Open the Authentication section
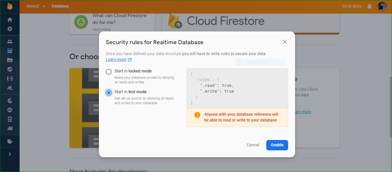392x172 pixels. [x=10, y=41]
